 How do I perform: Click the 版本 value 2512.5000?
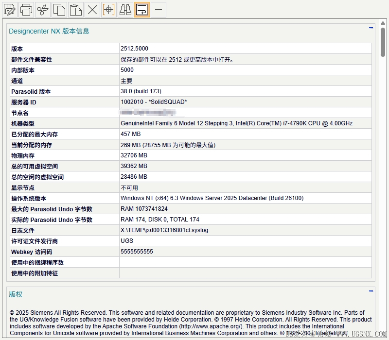(x=134, y=49)
